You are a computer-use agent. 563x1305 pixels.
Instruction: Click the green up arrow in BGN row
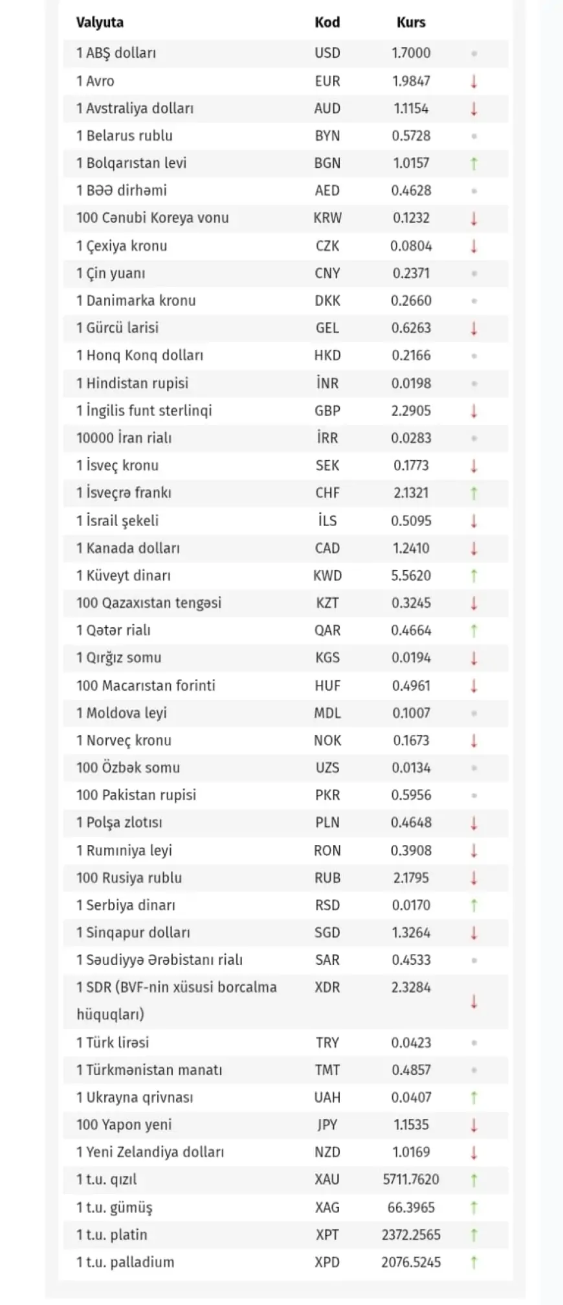click(474, 163)
